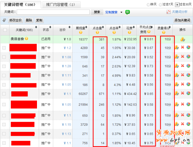Image resolution: width=193 pixels, height=147 pixels.
Task: Tick the select-all checkbox in table header
Action: [5, 30]
